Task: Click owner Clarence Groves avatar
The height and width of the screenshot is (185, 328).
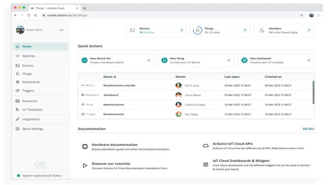Action: click(x=179, y=105)
